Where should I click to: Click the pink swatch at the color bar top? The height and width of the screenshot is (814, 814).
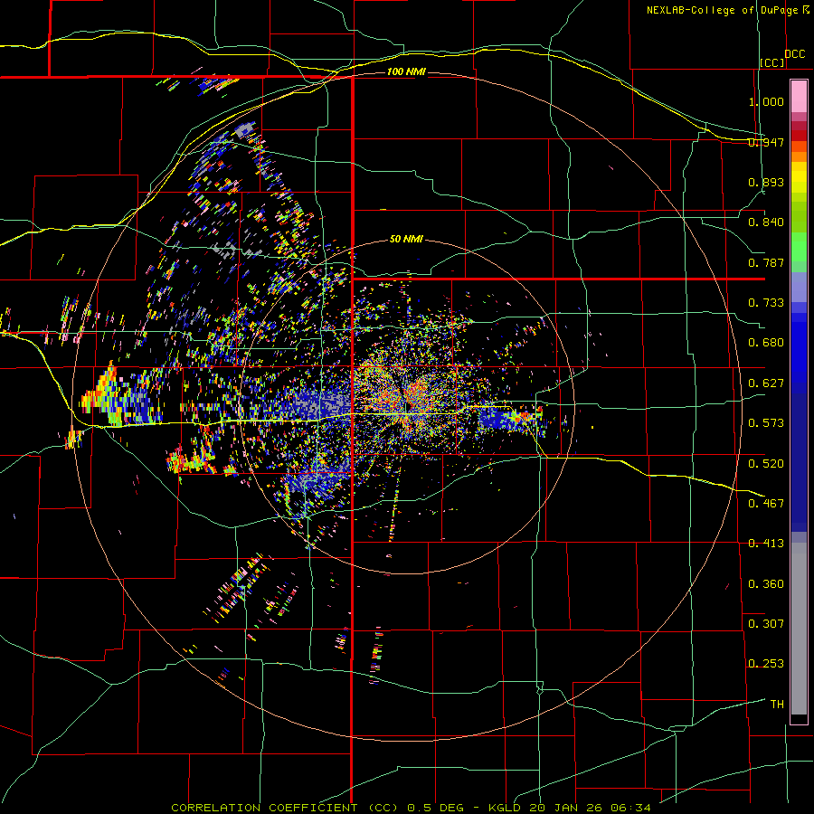tap(799, 96)
